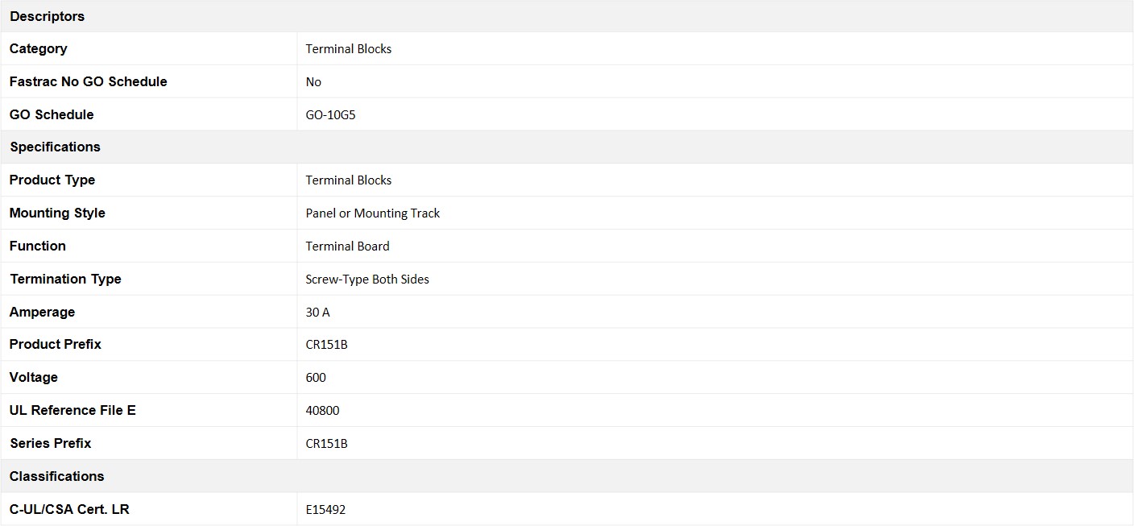Click the Voltage 600 value
The image size is (1134, 526).
[x=316, y=378]
